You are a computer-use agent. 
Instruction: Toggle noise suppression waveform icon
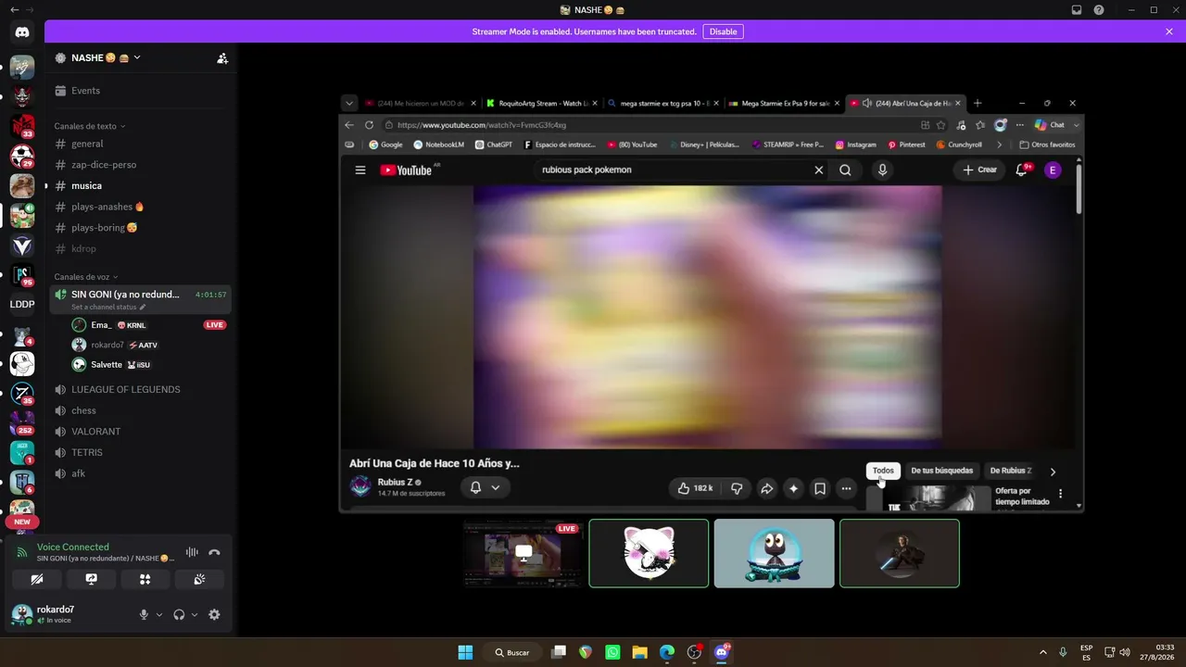192,552
